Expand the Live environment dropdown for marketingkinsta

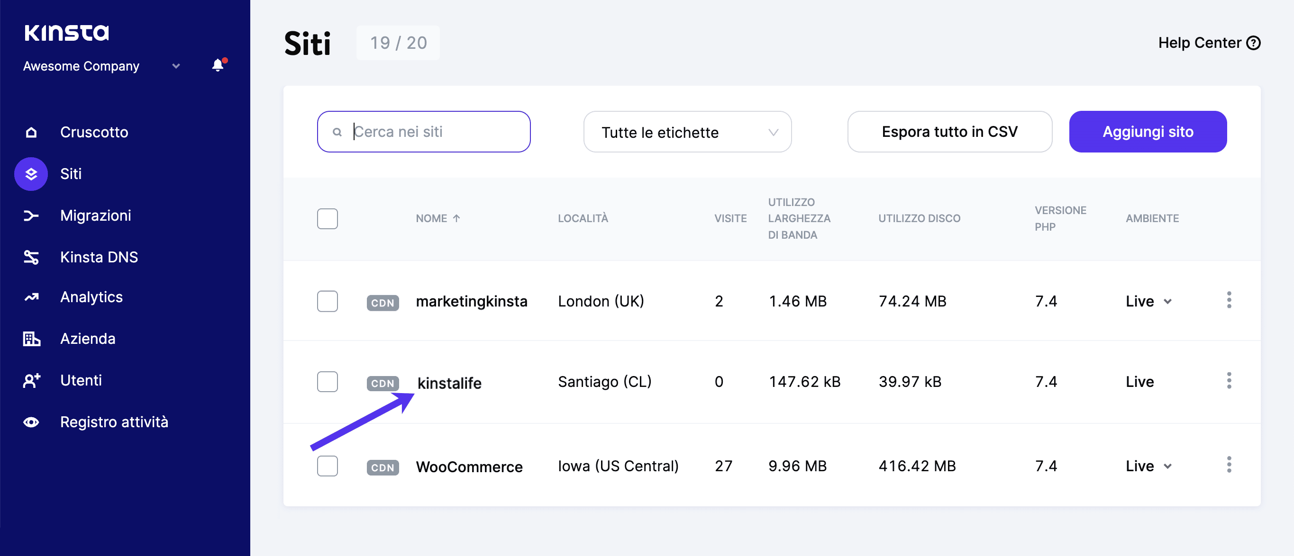[1168, 301]
